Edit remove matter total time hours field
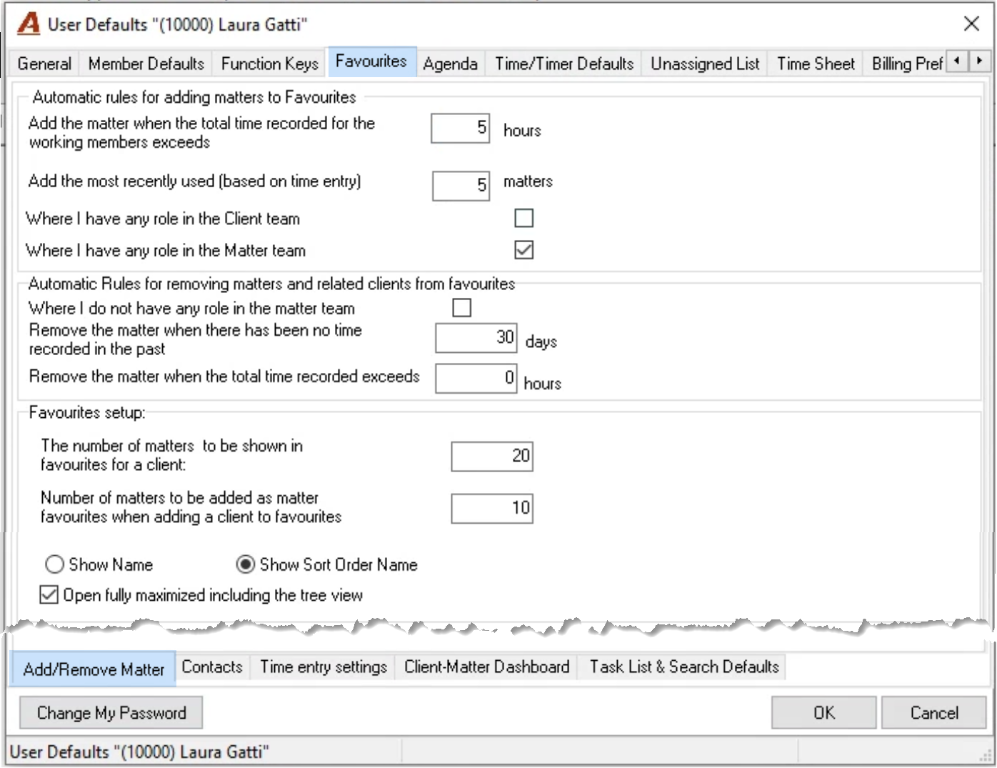 pyautogui.click(x=476, y=378)
